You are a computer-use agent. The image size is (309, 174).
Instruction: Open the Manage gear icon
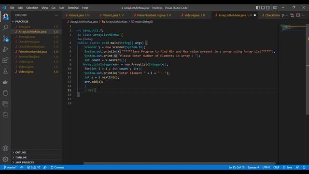tap(5, 159)
